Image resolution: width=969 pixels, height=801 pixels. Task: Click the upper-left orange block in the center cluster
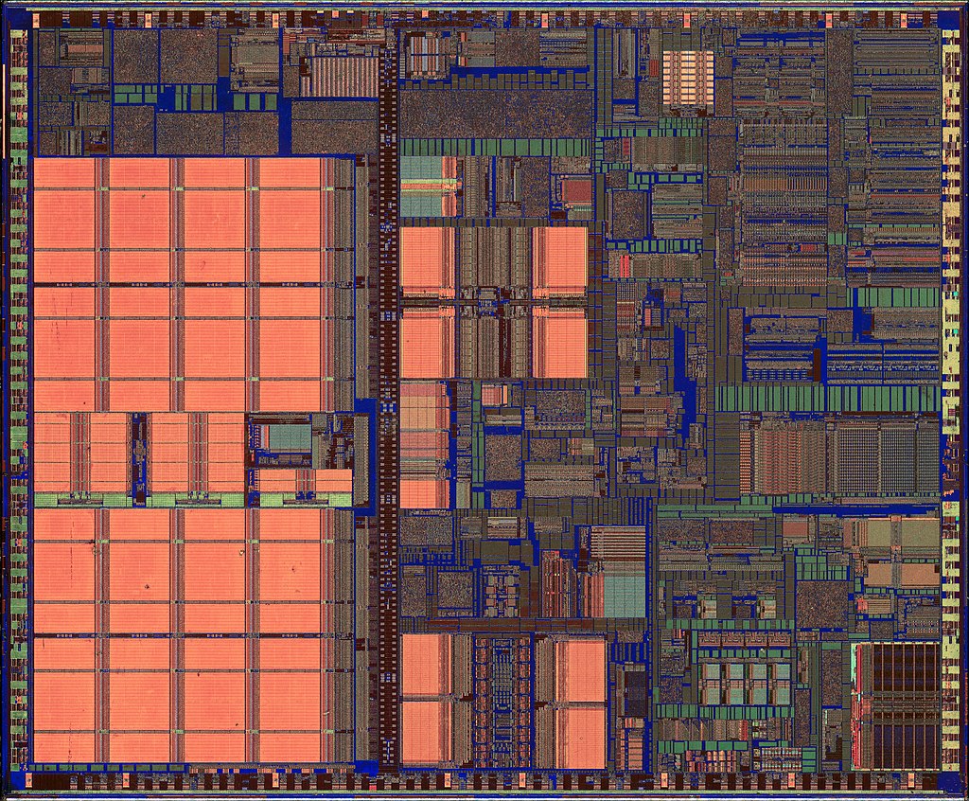[x=427, y=258]
